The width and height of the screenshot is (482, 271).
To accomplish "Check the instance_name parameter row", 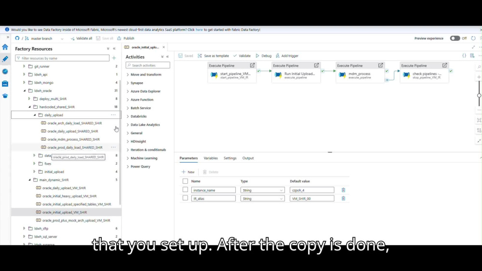I will pos(185,190).
